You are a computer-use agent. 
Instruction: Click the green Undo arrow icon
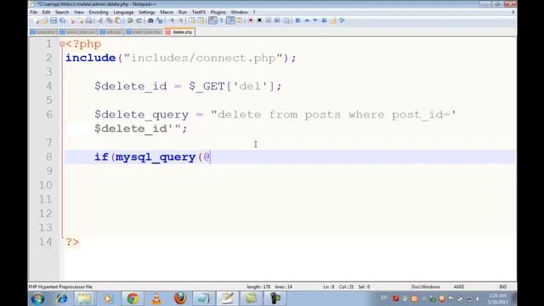tap(130, 20)
